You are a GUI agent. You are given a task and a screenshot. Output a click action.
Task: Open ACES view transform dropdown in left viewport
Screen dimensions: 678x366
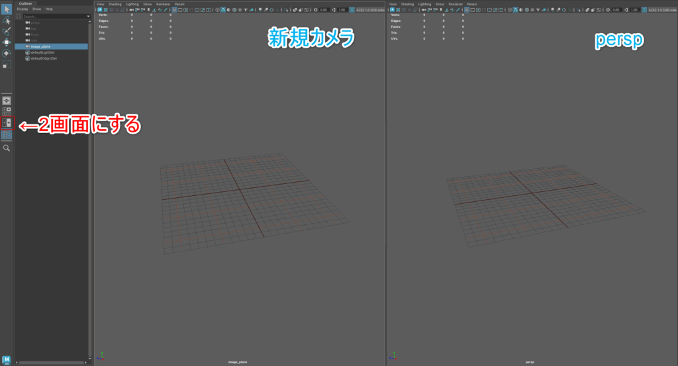[370, 9]
